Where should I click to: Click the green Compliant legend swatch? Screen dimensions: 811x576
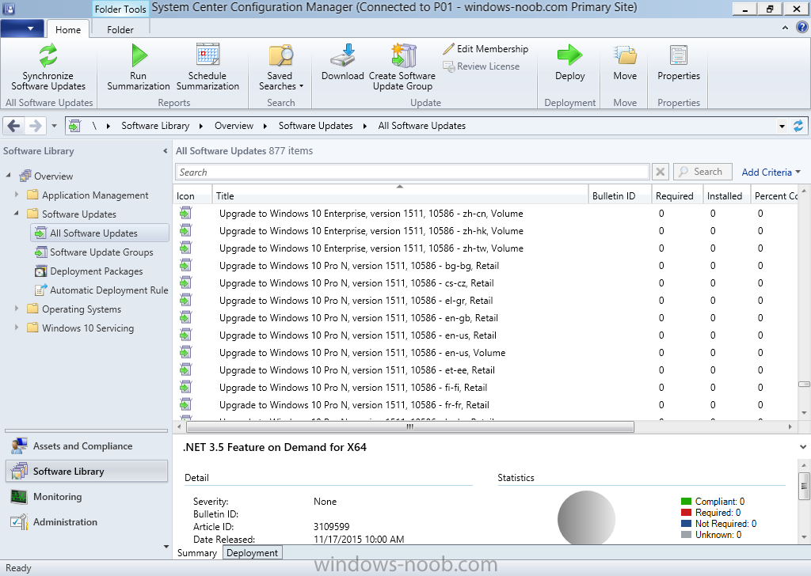[687, 501]
